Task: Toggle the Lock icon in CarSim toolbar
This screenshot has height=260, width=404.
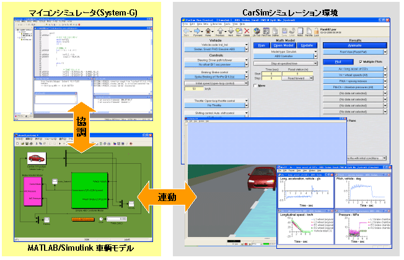Action: pyautogui.click(x=317, y=32)
